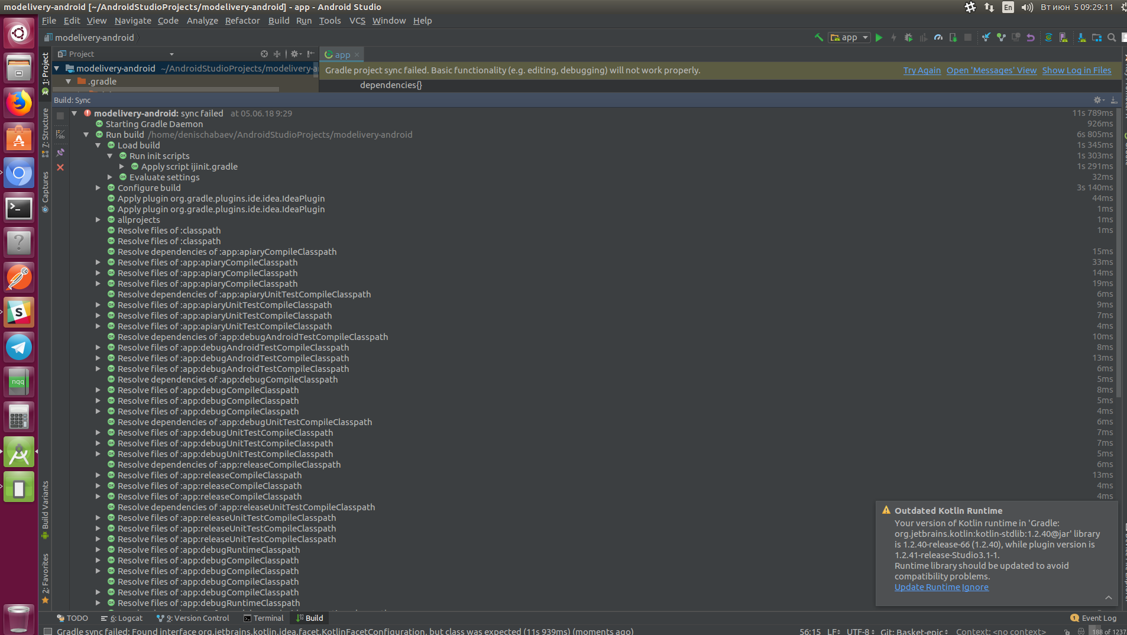Start debugging with the Debug bug icon
The image size is (1127, 635).
909,37
